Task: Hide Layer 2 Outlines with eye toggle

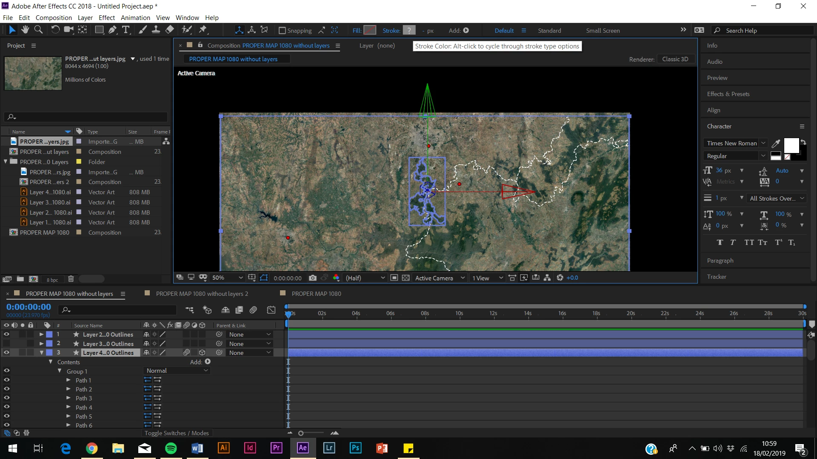Action: 6,334
